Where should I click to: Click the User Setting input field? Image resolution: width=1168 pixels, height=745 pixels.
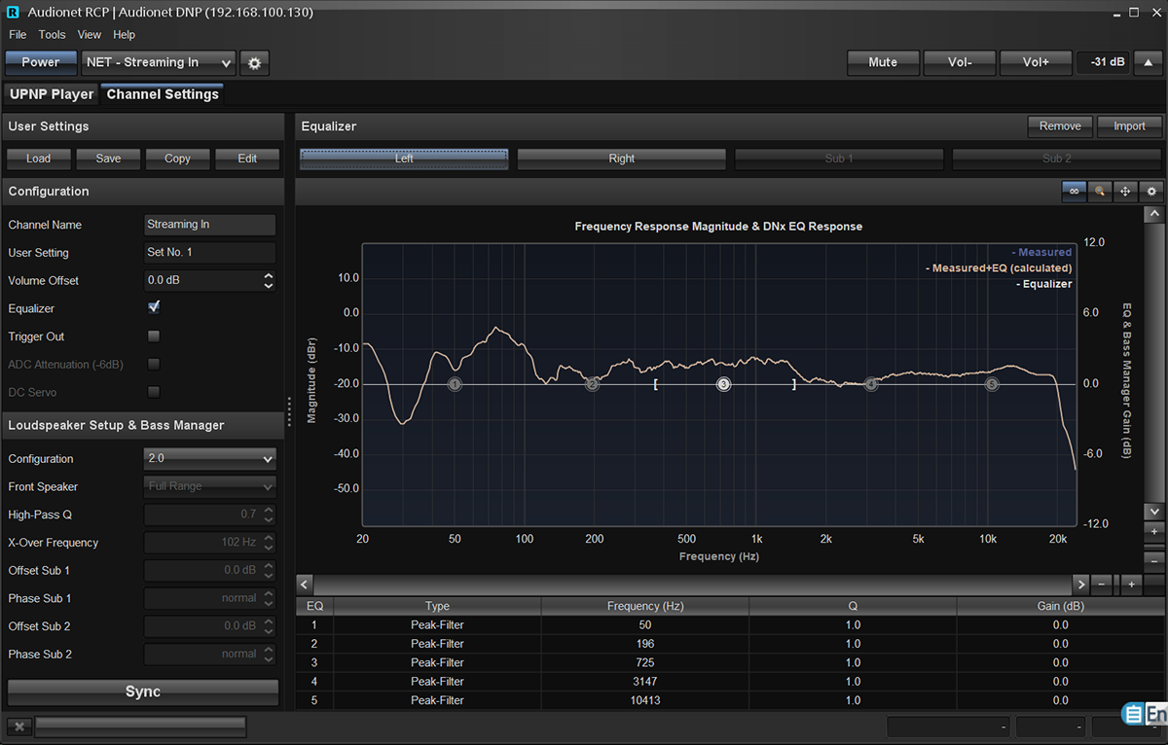click(x=210, y=253)
